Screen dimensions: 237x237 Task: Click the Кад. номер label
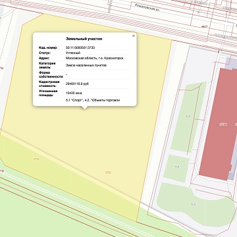[x=48, y=47]
